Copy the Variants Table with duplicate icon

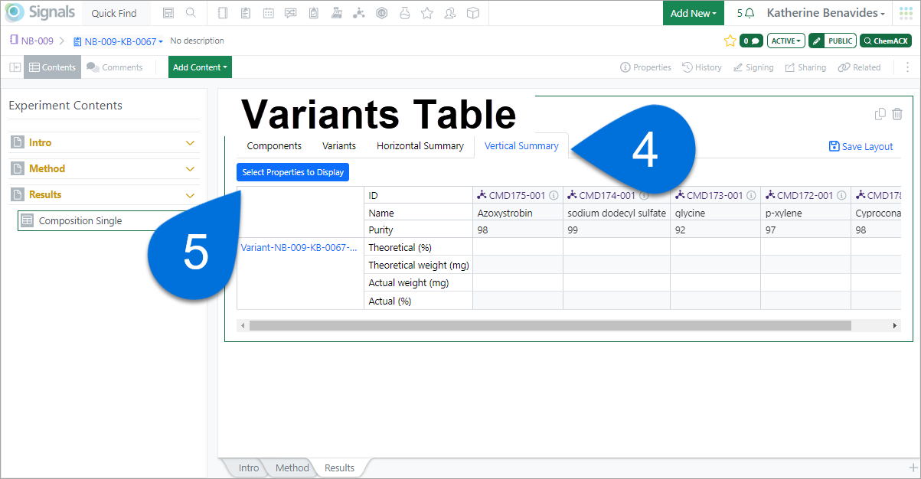pos(880,114)
